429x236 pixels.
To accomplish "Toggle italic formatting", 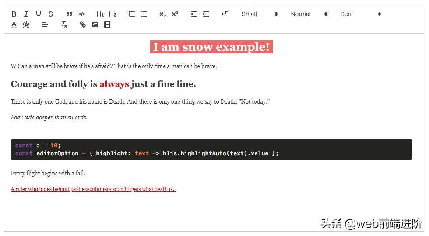I will [26, 14].
